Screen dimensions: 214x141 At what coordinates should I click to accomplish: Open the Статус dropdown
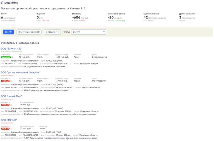click(88, 32)
